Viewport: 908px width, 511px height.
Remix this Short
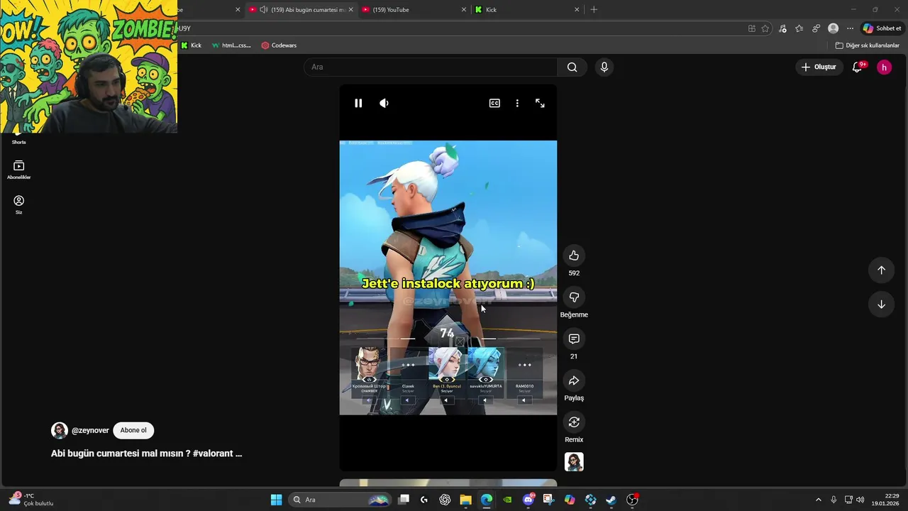click(x=574, y=422)
